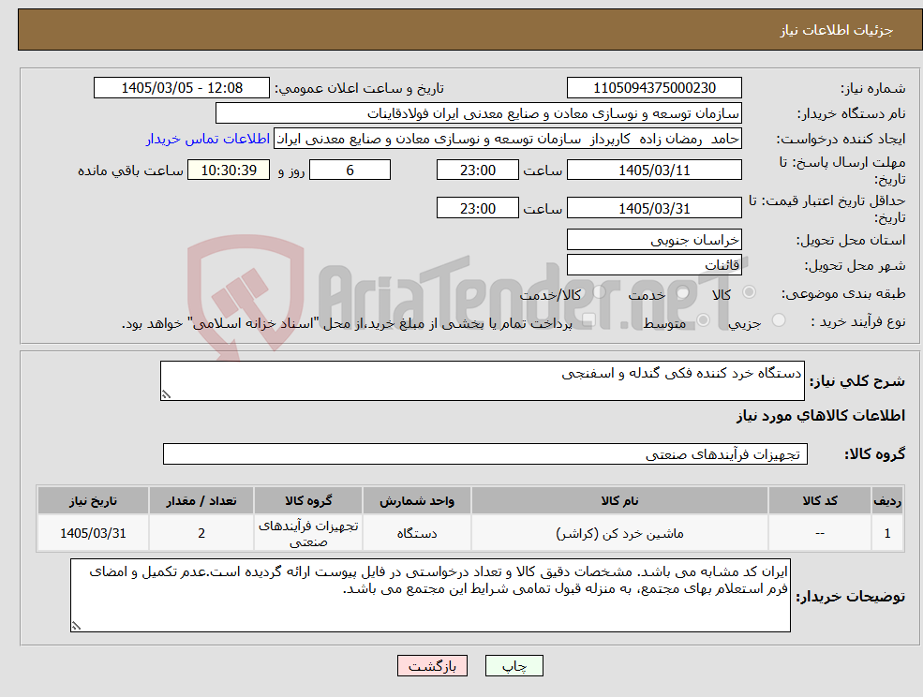The height and width of the screenshot is (697, 923).
Task: Click the row number cell 1
Action: click(887, 533)
